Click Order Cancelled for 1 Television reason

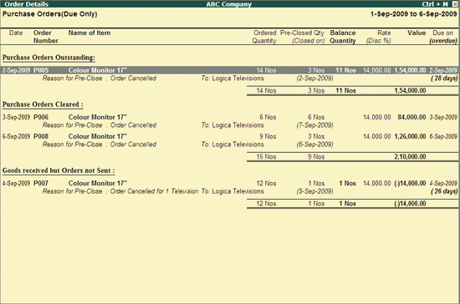tap(155, 191)
